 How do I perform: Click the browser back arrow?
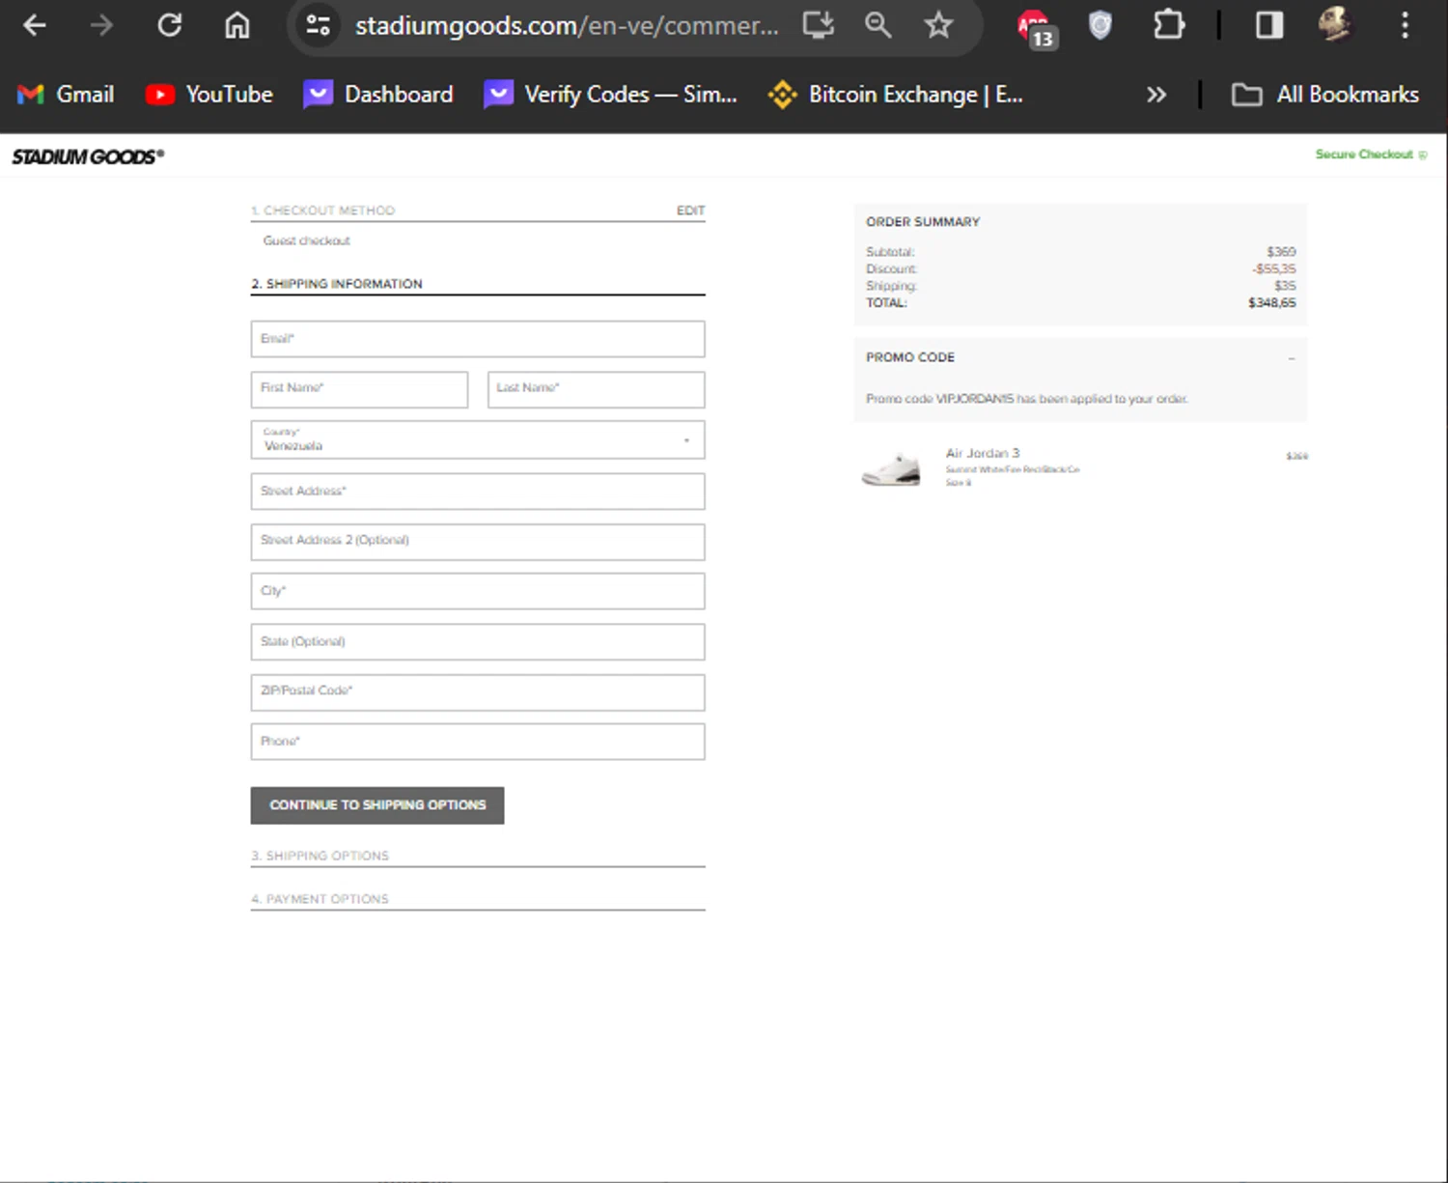click(35, 25)
